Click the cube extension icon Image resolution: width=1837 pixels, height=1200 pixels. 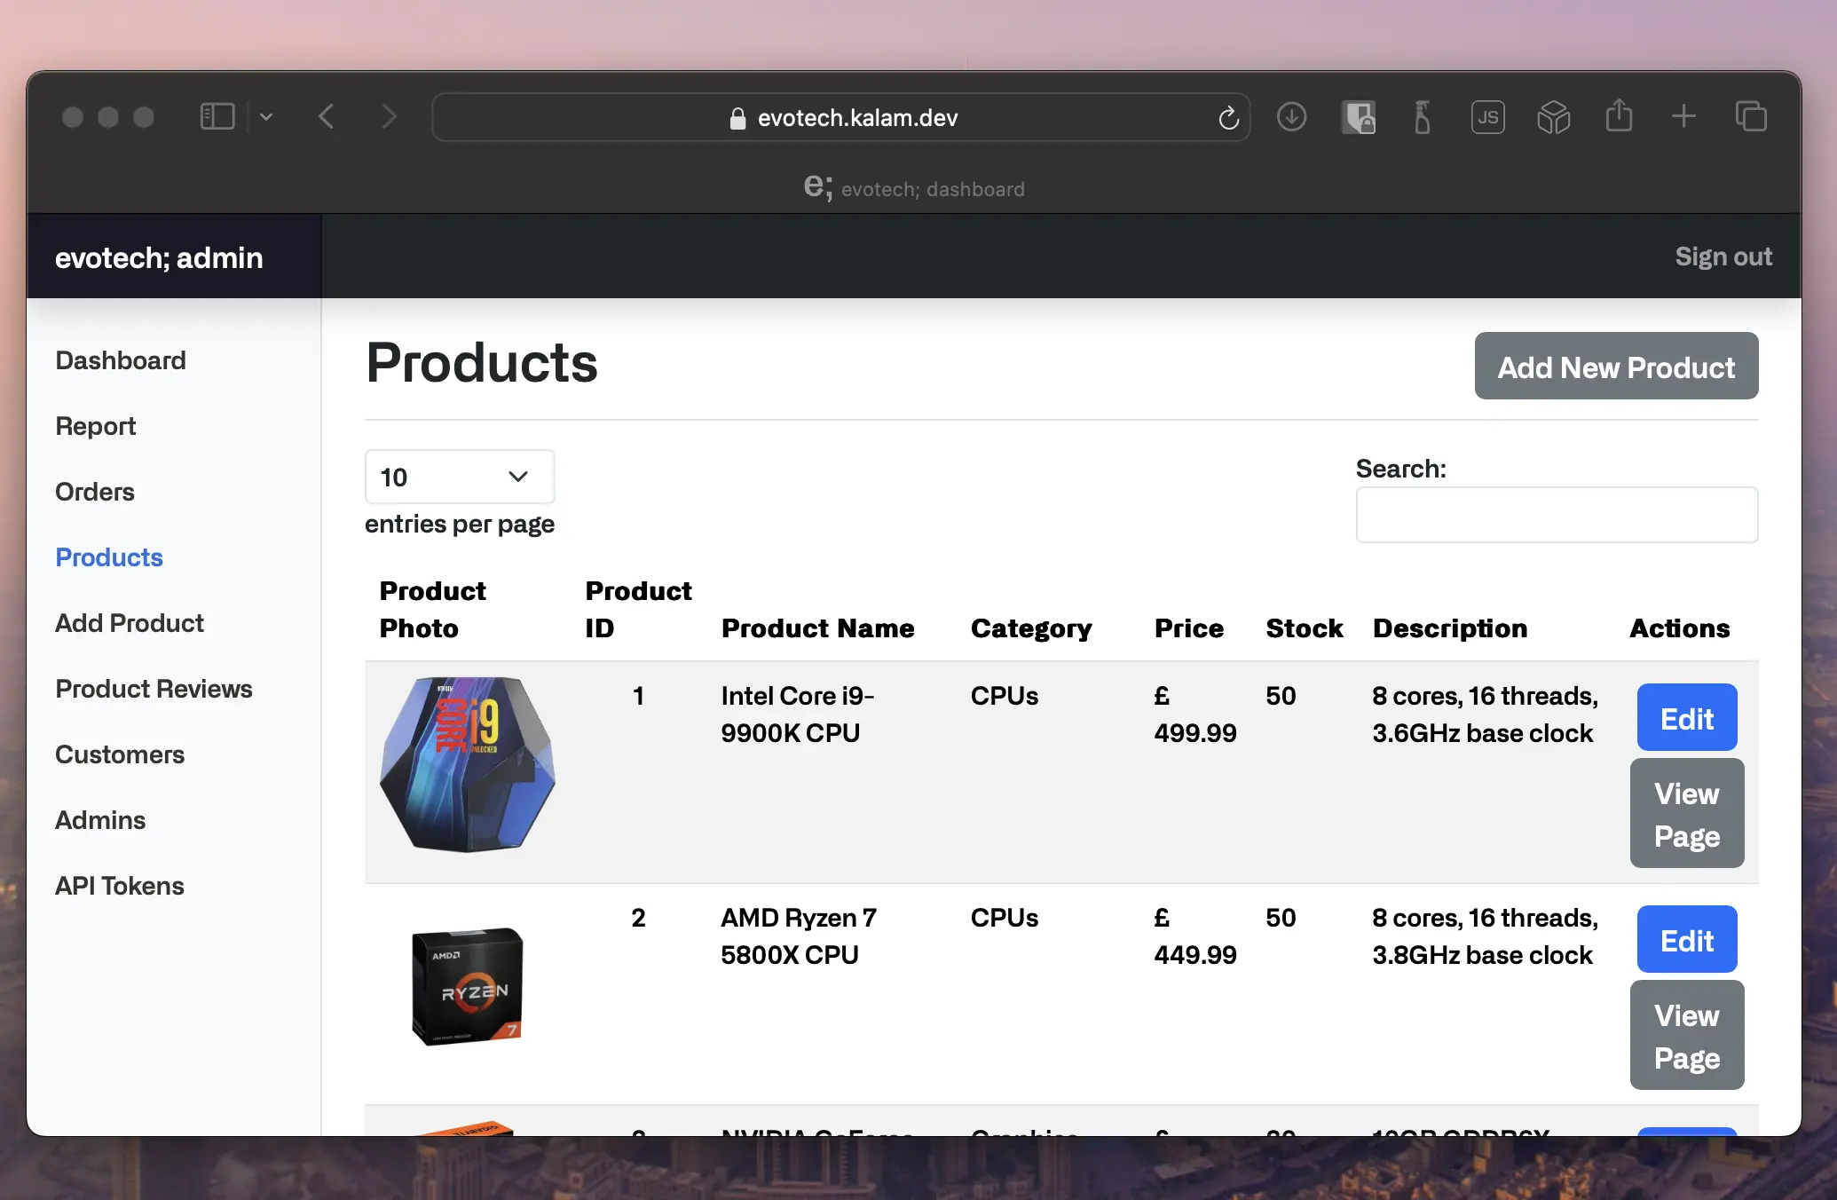[1553, 117]
